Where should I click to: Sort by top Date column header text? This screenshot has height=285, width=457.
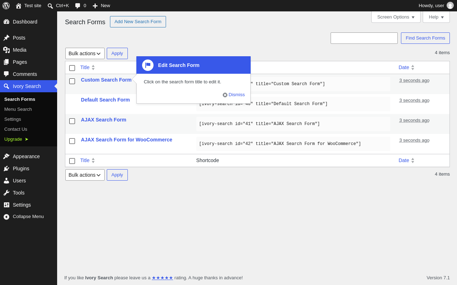tap(404, 67)
